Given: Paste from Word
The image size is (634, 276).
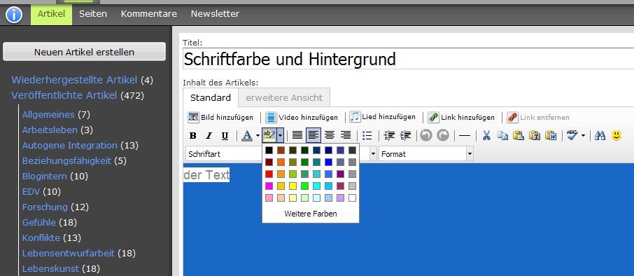Looking at the screenshot, I should click(551, 135).
